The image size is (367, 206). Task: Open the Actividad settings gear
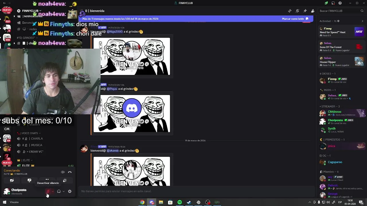338,21
